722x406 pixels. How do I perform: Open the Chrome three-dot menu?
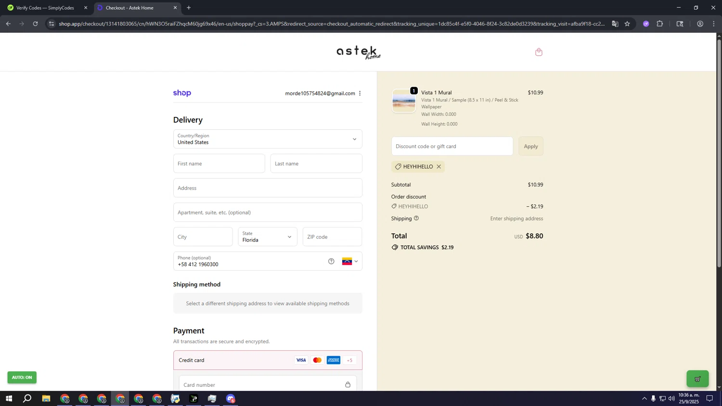pos(714,24)
